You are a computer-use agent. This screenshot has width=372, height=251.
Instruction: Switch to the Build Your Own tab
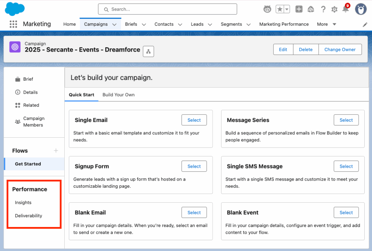[118, 94]
